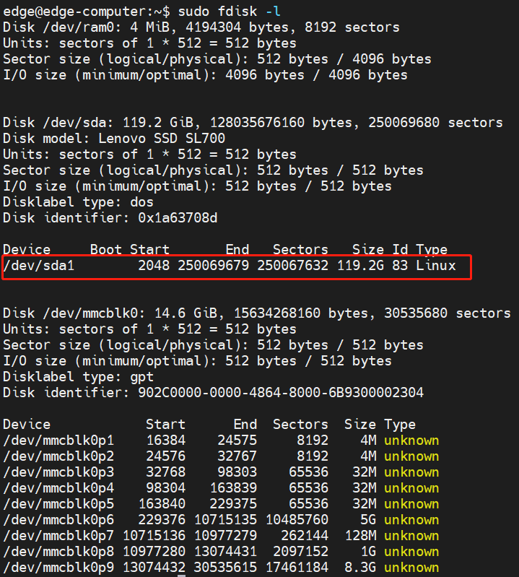Select the /dev/mmcblk0p9 partition name

point(58,567)
